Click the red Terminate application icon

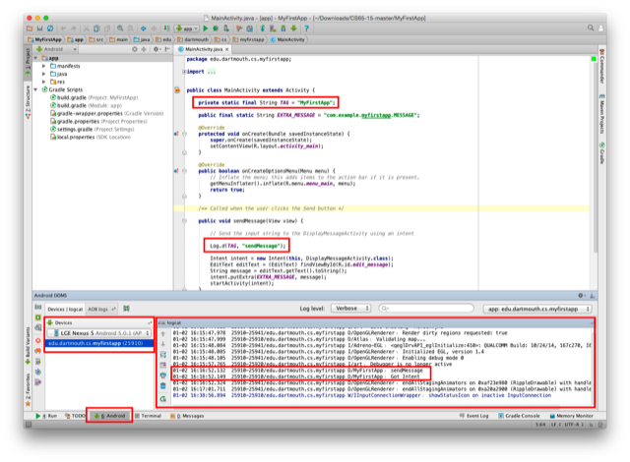[38, 340]
